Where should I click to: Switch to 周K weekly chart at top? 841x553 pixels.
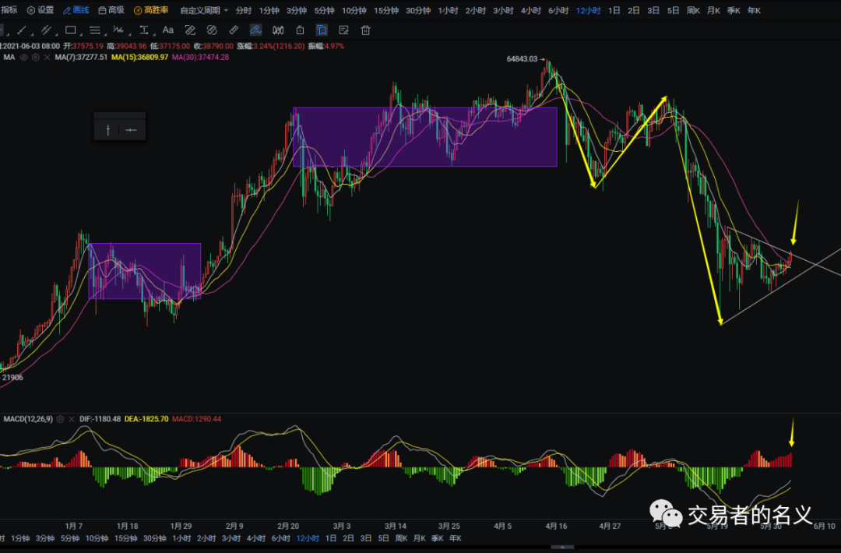[692, 10]
